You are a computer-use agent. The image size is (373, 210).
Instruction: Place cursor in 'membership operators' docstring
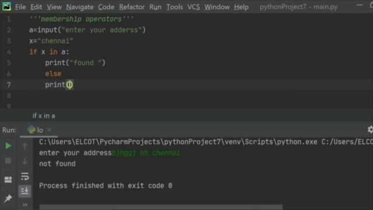82,19
